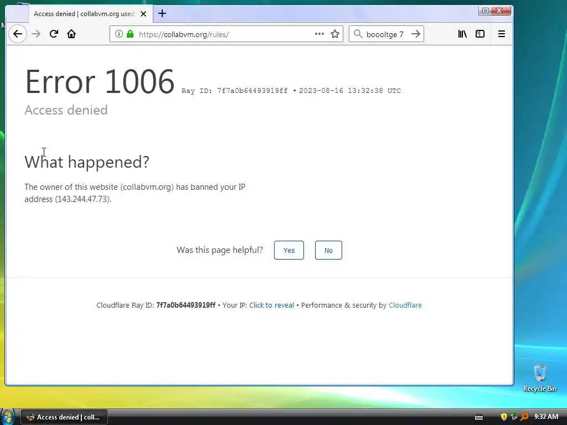Click the search box containing 'boooltge 7'
The width and height of the screenshot is (567, 425).
[x=386, y=34]
